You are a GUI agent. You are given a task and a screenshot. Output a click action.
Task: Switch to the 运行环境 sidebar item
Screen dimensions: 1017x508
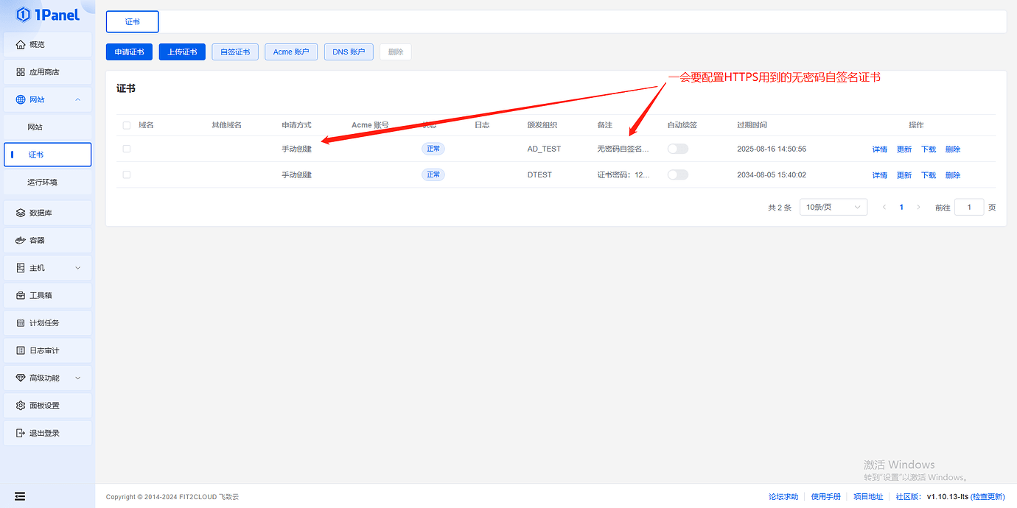tap(47, 181)
